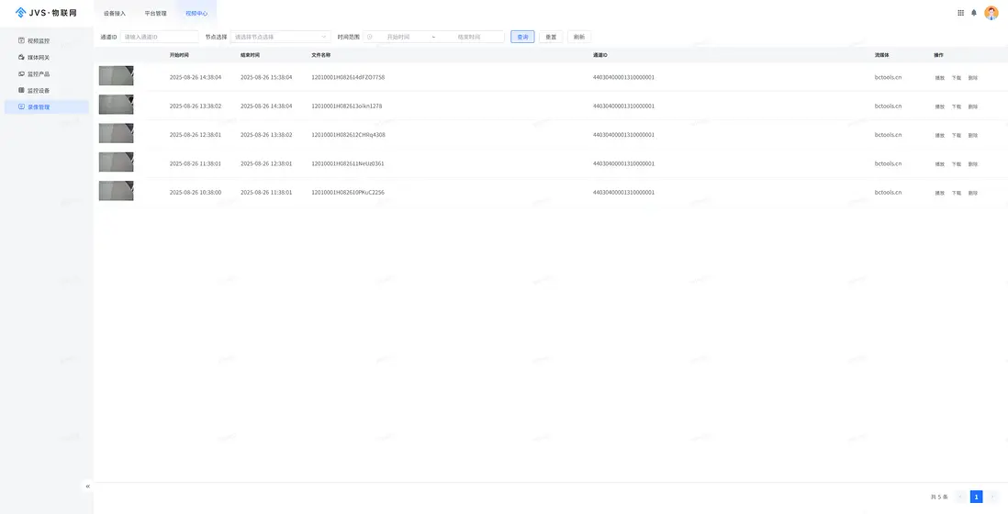1008x514 pixels.
Task: Open thumbnail of the 11:38:01 recording
Action: pos(117,162)
